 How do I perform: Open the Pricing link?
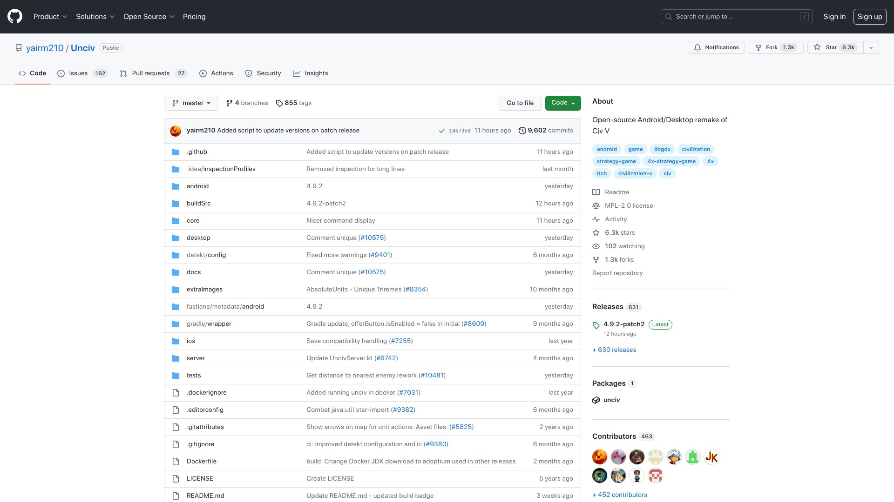tap(194, 17)
